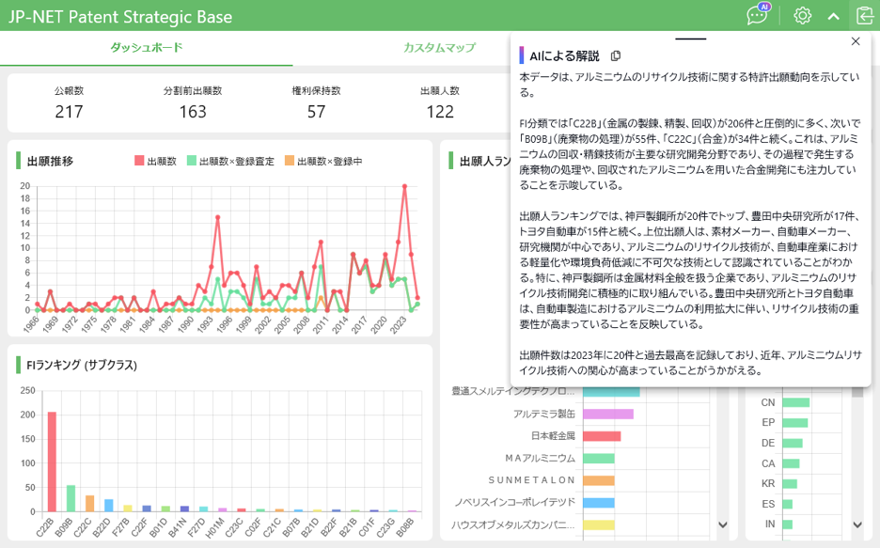This screenshot has height=548, width=880.
Task: Click the 2023 peak point on 出願推移
Action: coord(404,186)
